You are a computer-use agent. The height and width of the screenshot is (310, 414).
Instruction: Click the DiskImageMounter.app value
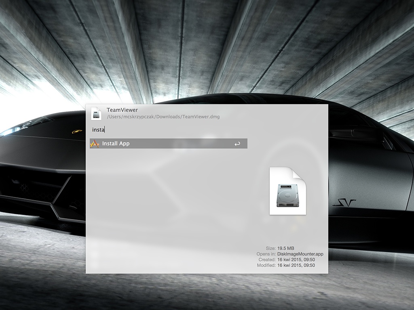(300, 254)
